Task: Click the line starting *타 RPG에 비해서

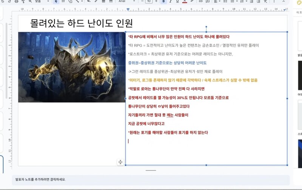Action: tap(179, 37)
